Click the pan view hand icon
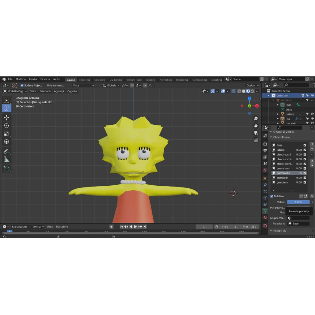 tap(256, 126)
